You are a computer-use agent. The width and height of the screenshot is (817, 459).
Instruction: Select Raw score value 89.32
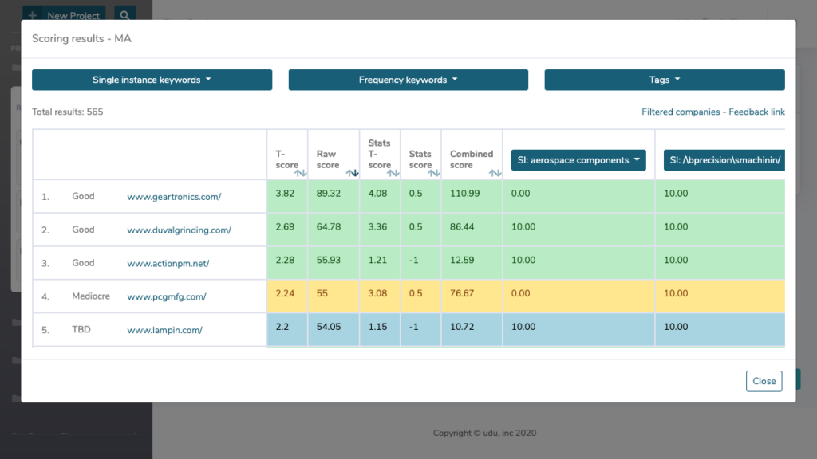pyautogui.click(x=328, y=194)
